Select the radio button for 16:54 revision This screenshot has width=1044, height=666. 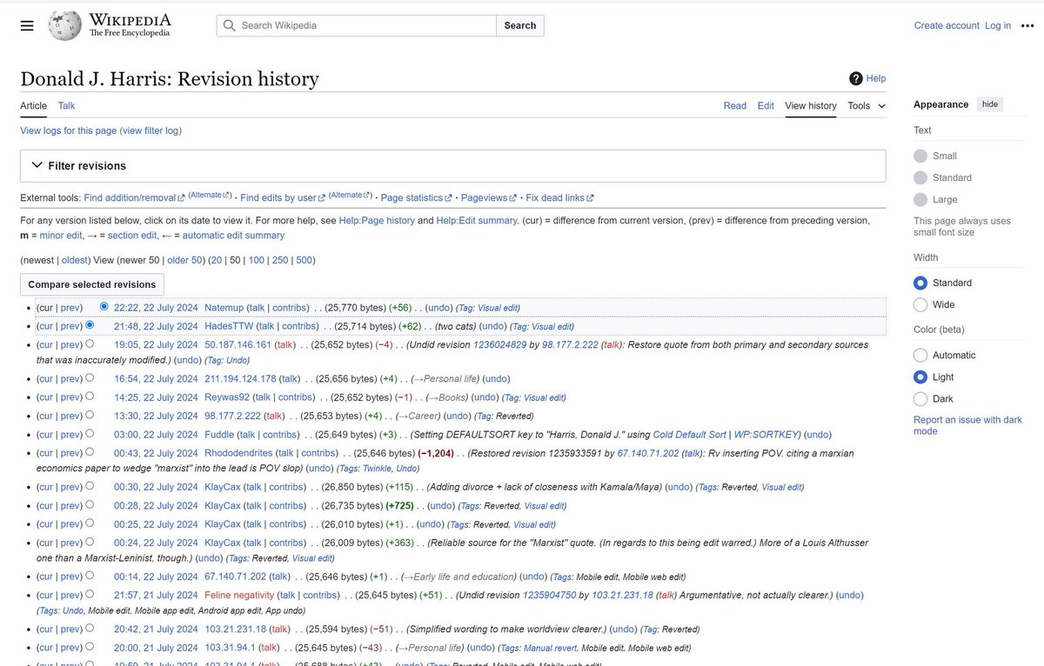click(90, 378)
